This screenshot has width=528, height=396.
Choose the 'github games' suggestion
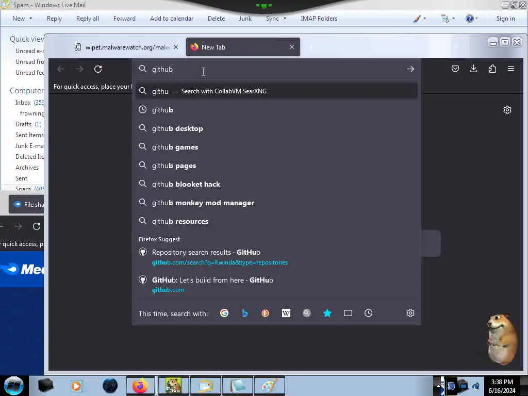pyautogui.click(x=276, y=147)
